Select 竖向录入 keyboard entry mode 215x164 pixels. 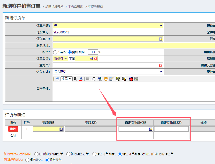pos(47,160)
